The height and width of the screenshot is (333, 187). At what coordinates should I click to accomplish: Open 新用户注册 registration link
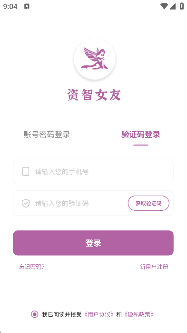tap(154, 267)
